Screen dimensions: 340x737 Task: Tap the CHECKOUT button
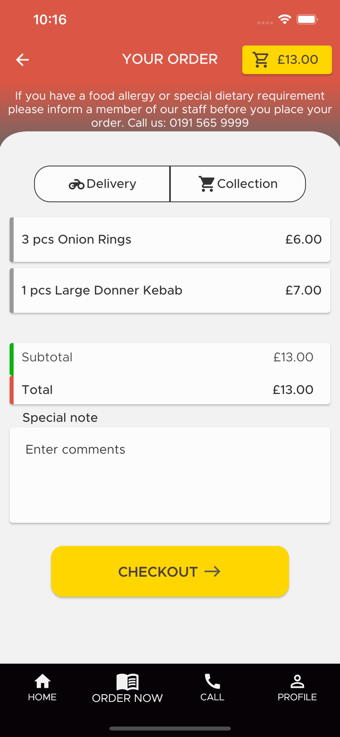pyautogui.click(x=170, y=571)
